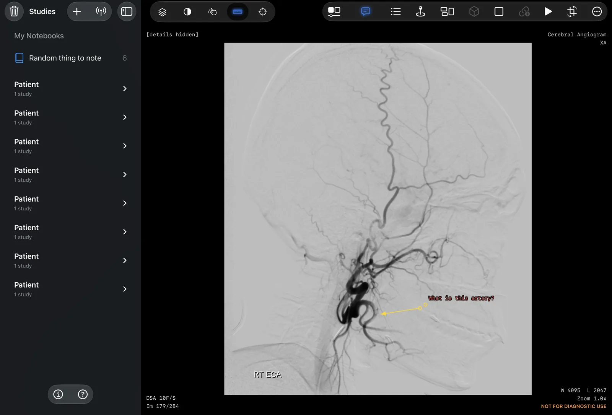Click the single square viewport icon
This screenshot has width=612, height=415.
[499, 12]
